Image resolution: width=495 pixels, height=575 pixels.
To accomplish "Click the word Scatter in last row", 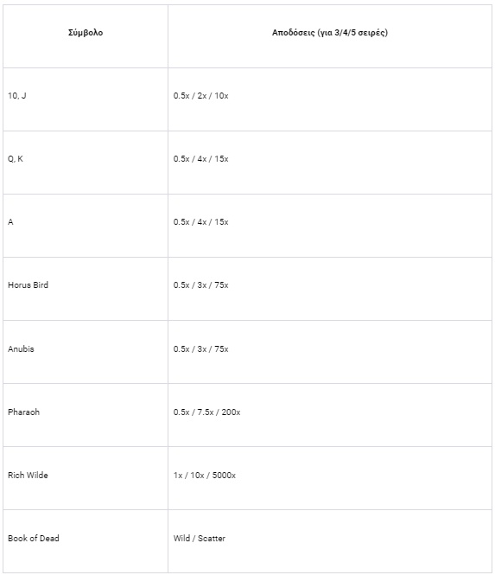I will click(212, 539).
